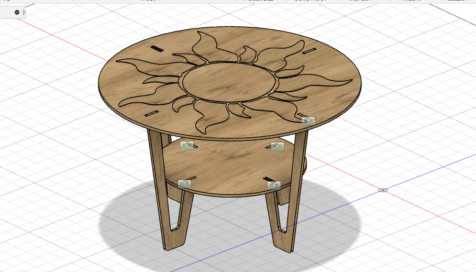476x272 pixels.
Task: Click the origin point circle on the grid
Action: coord(383,190)
